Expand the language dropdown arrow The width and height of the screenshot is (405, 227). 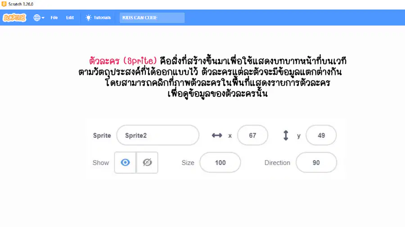click(43, 18)
